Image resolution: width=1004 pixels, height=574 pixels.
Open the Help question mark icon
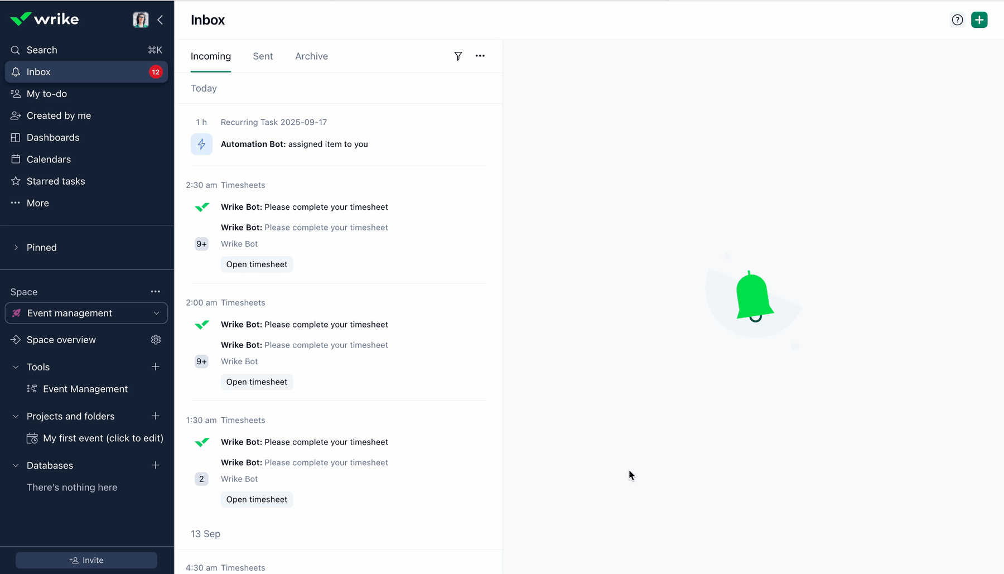point(958,20)
